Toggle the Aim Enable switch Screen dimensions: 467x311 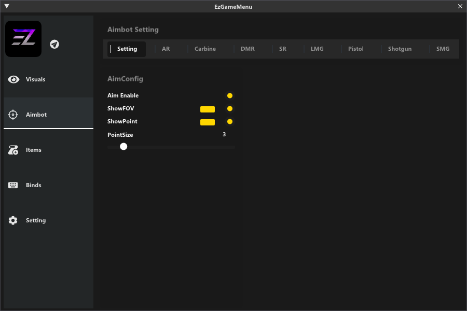(230, 95)
